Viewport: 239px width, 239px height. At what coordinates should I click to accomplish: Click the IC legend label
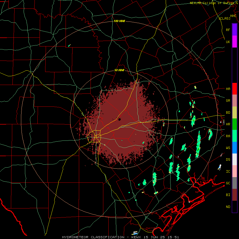pos(228,172)
